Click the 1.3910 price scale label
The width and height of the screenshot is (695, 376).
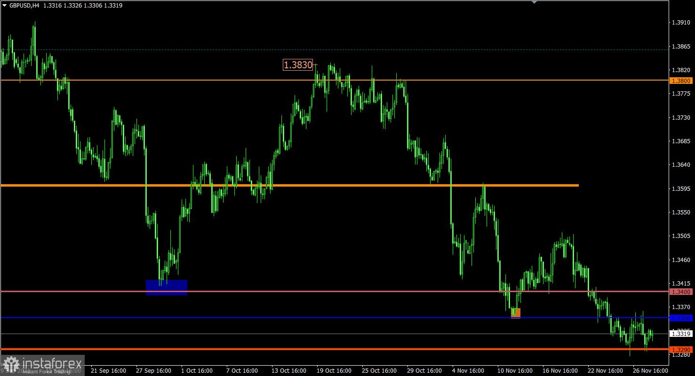pyautogui.click(x=681, y=23)
